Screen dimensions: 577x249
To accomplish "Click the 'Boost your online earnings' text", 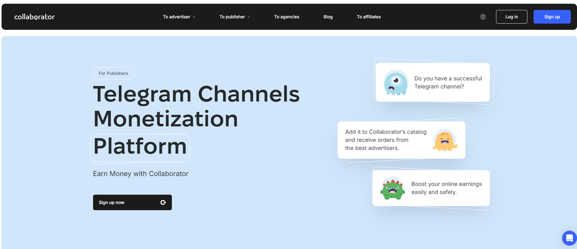I will (x=447, y=184).
